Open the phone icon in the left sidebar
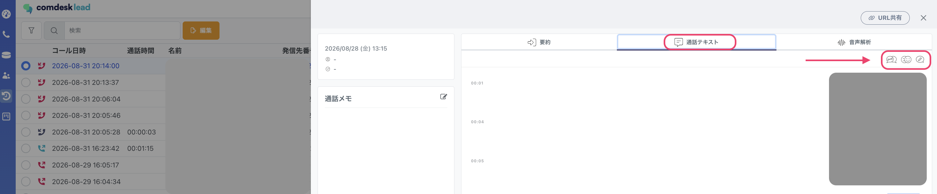Image resolution: width=937 pixels, height=194 pixels. click(6, 35)
